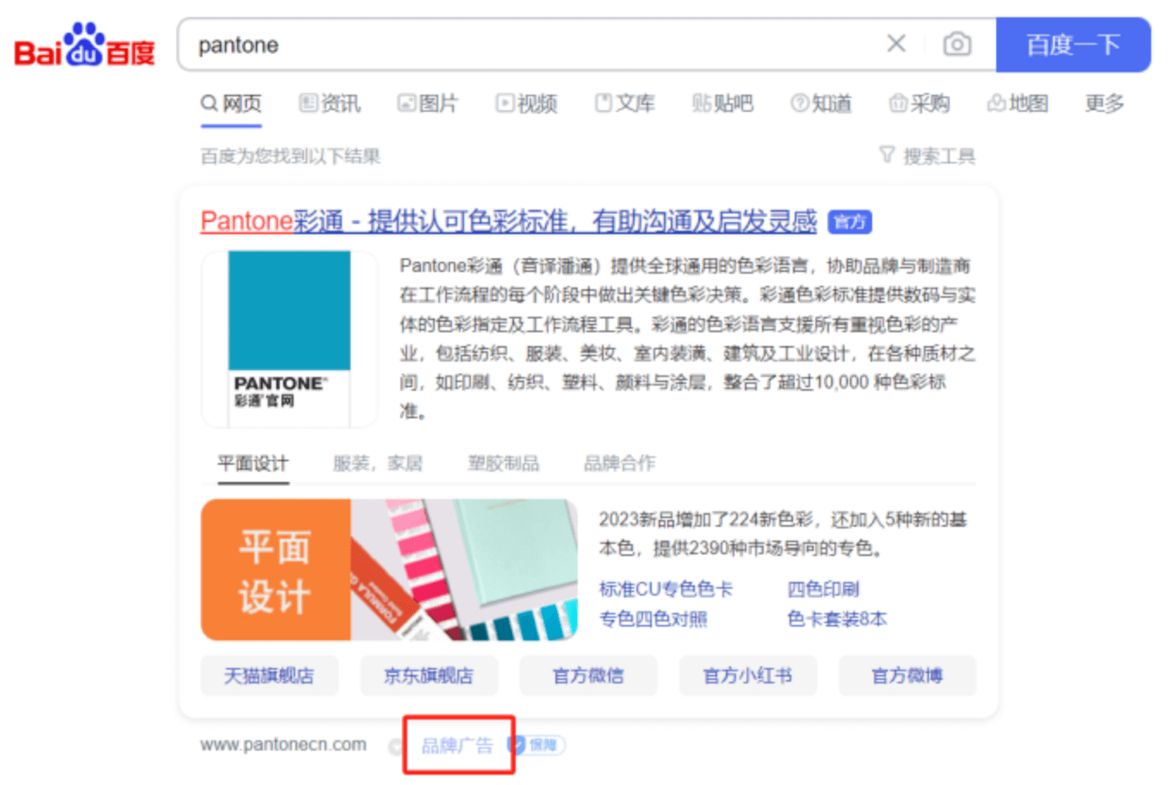1171x785 pixels.
Task: Click the 官方微博 button
Action: click(907, 676)
